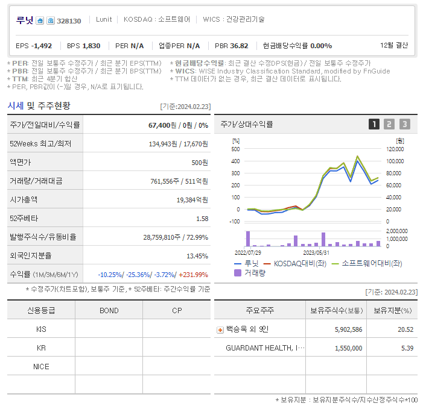The image size is (426, 418).
Task: Switch to chart tab 1
Action: click(374, 124)
